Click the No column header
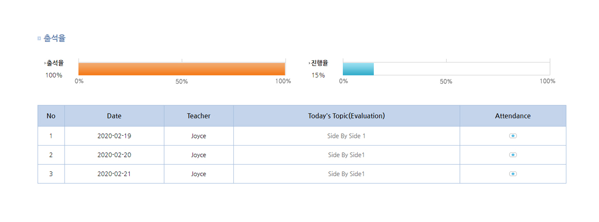 [x=51, y=116]
